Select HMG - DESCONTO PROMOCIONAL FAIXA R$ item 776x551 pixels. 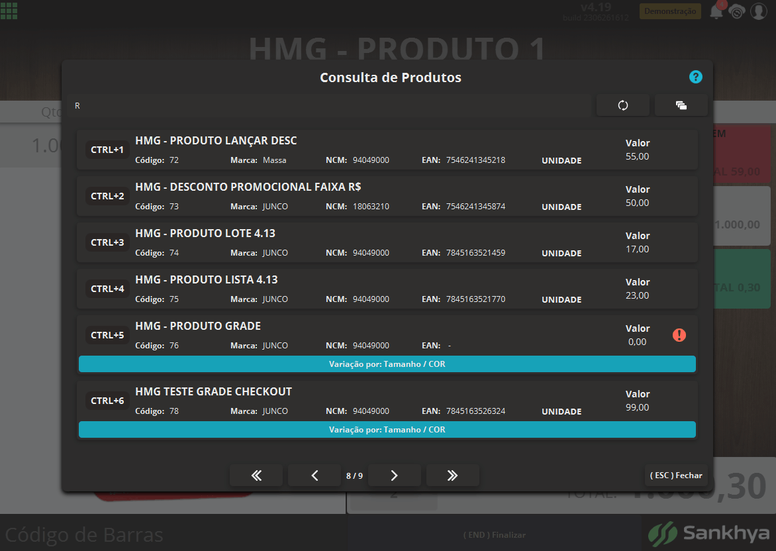[387, 196]
